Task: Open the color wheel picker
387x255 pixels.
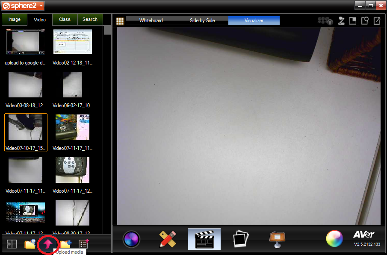Action: pos(334,239)
